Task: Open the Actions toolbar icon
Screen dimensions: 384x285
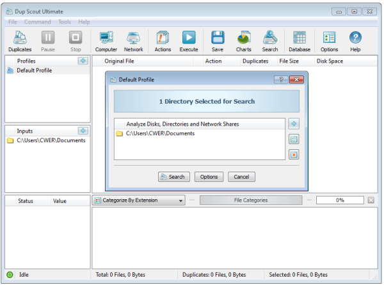Action: pos(163,41)
